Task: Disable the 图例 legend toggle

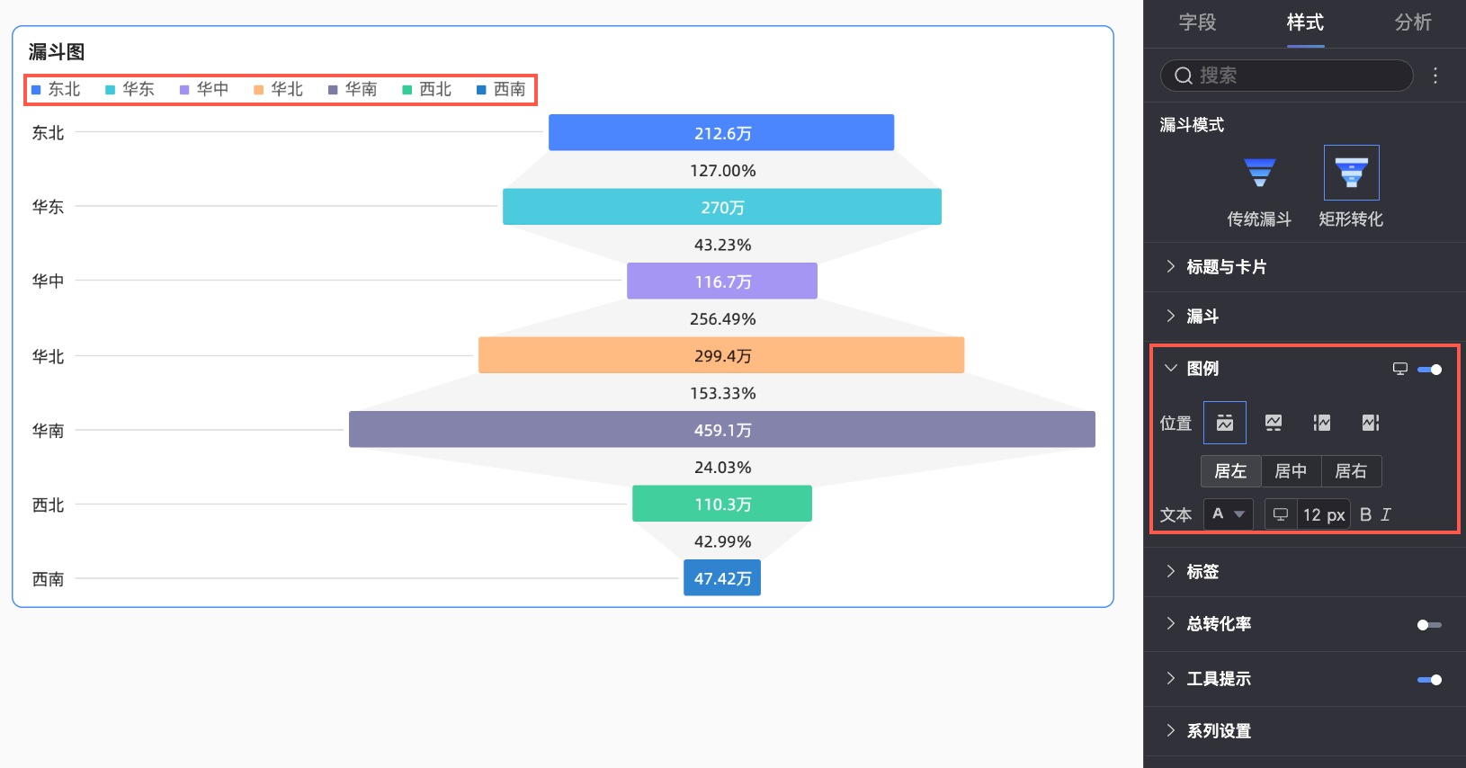Action: pyautogui.click(x=1429, y=370)
